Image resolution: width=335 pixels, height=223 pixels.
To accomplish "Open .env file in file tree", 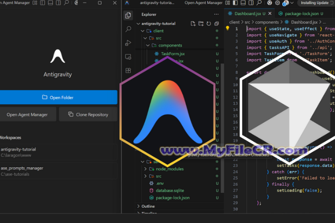I will [160, 184].
